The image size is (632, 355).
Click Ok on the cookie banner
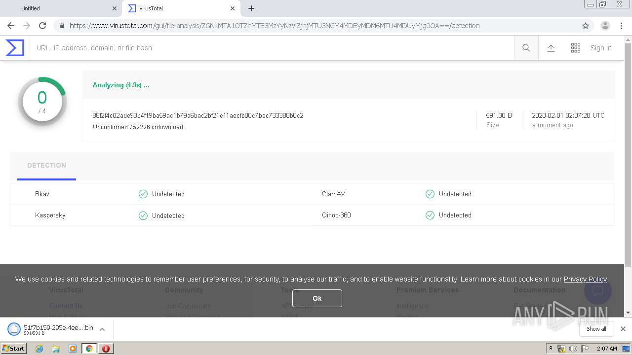[317, 298]
